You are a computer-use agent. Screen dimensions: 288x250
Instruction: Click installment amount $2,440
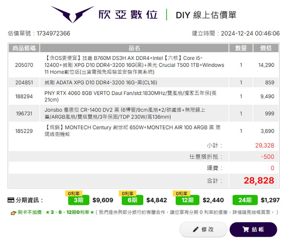(x=213, y=200)
